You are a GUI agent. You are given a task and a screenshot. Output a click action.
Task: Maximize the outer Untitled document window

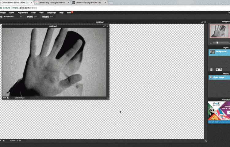click(202, 22)
